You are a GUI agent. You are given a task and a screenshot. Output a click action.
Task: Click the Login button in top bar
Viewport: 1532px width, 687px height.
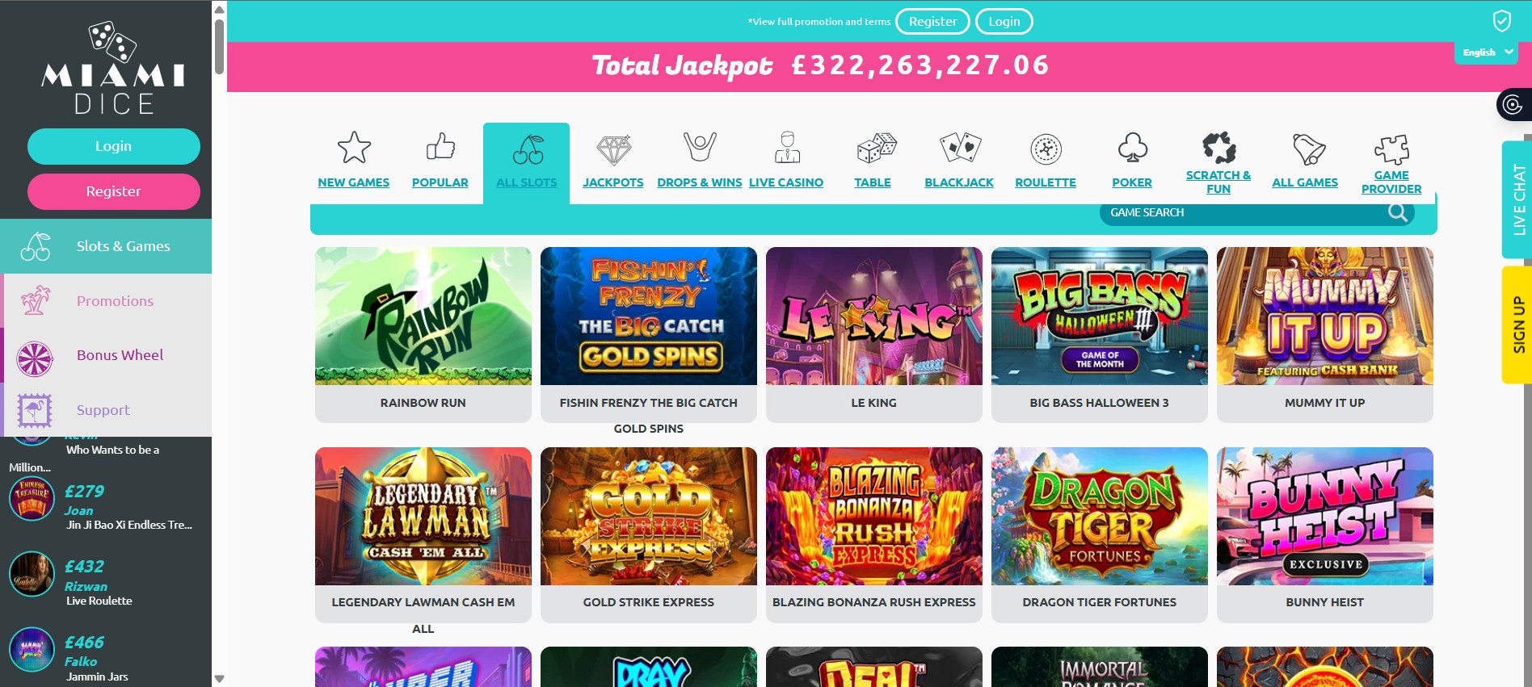tap(1004, 22)
